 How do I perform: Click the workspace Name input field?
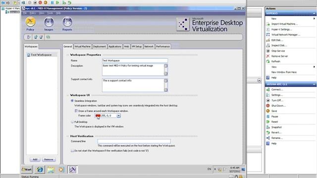pyautogui.click(x=135, y=60)
